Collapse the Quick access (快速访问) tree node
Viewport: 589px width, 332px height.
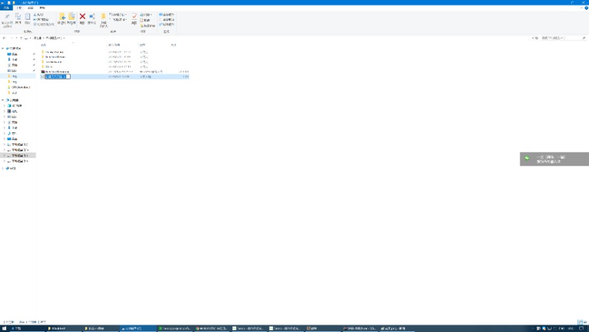click(x=3, y=48)
